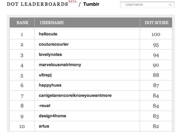Select the Tumblr breadcrumb heading

pos(91,4)
